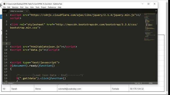
Task: Click bootstrap.min.css" text on wrapped line
Action: [x=24, y=28]
